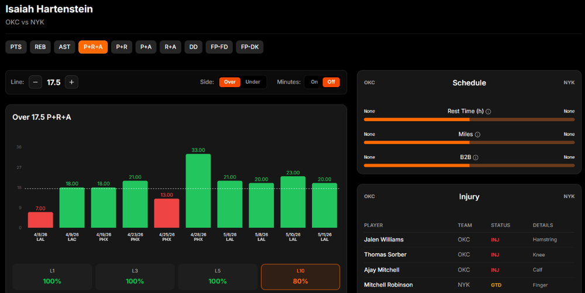Click Thomas Sorber injury row name
Image resolution: width=585 pixels, height=293 pixels.
(x=385, y=254)
